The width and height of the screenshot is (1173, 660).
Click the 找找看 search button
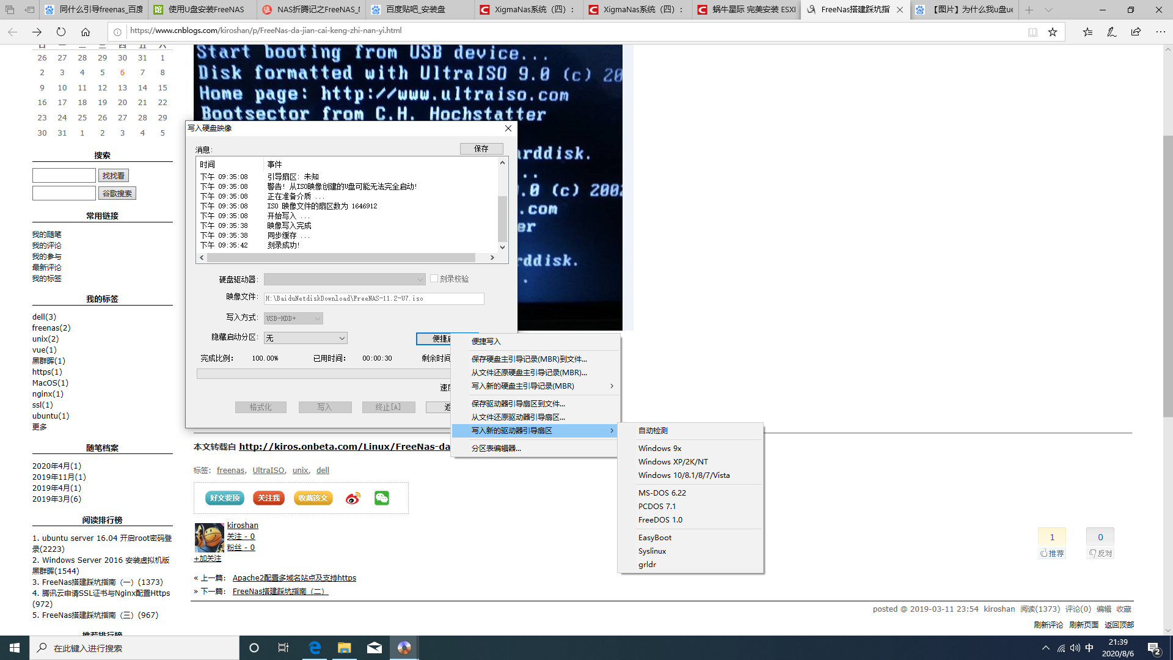pyautogui.click(x=114, y=175)
